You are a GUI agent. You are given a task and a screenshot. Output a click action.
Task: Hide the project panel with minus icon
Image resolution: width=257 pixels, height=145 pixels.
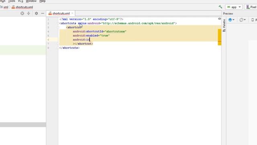coord(43,13)
